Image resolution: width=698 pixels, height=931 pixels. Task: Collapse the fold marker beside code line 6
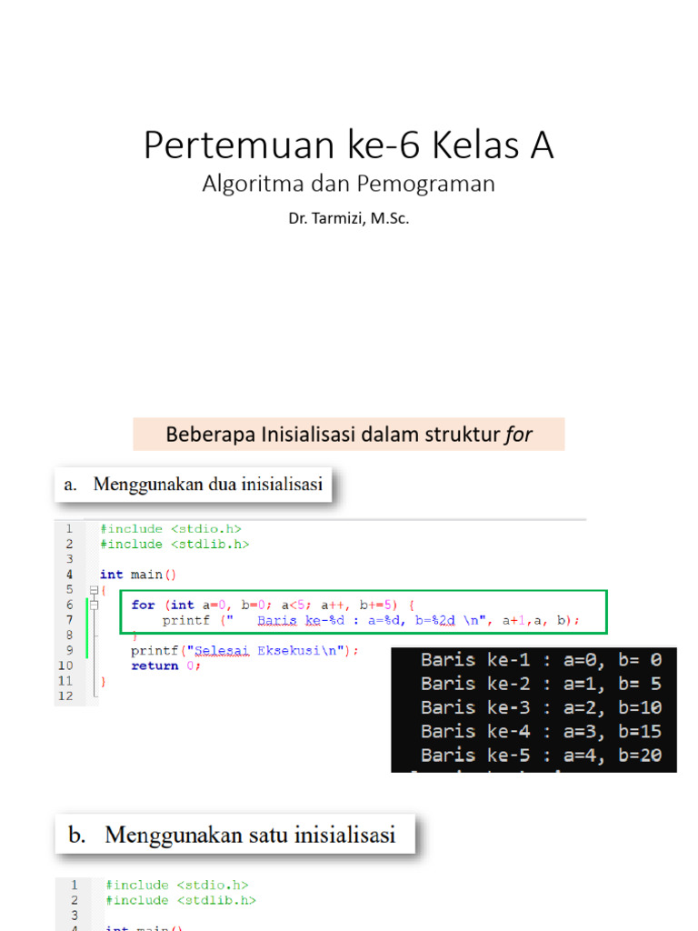pos(94,605)
